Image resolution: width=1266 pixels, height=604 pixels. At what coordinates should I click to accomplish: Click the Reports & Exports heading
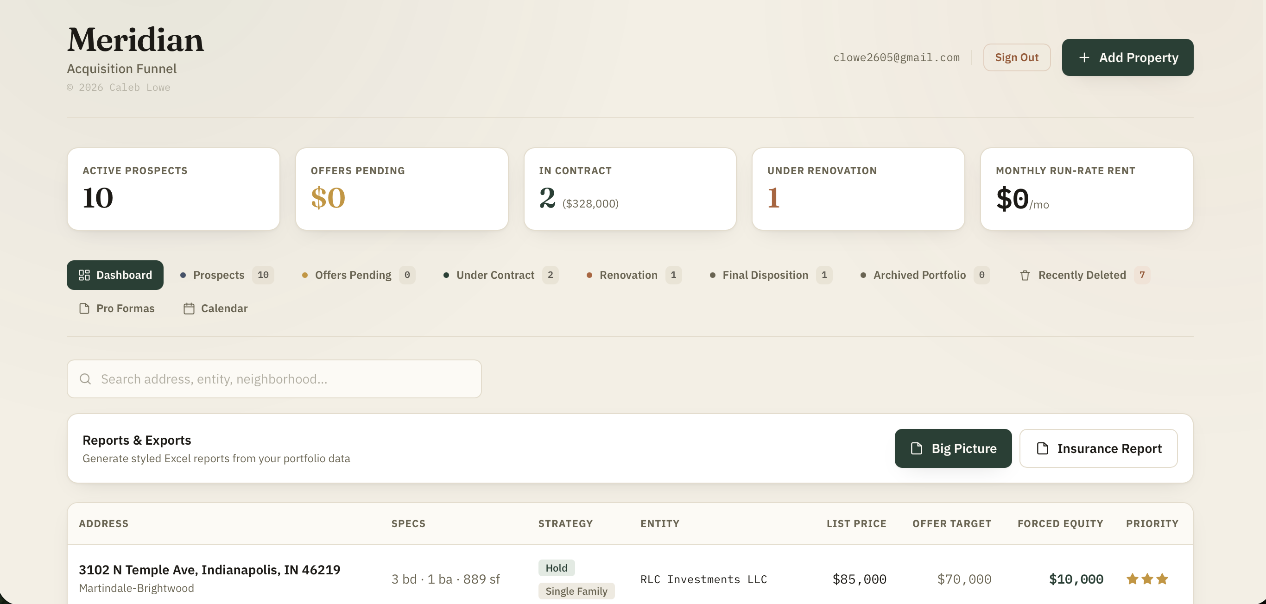137,440
